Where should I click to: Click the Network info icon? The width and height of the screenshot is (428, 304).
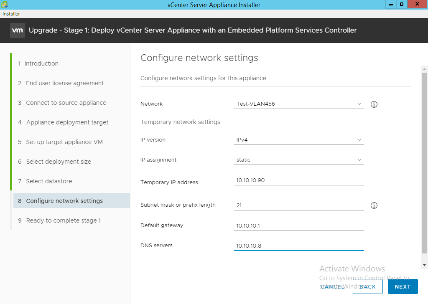click(x=374, y=104)
